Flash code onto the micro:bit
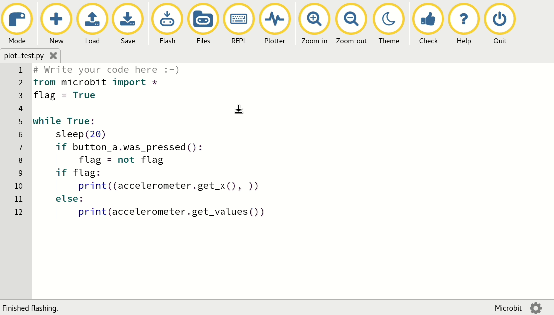554x315 pixels. pos(167,20)
